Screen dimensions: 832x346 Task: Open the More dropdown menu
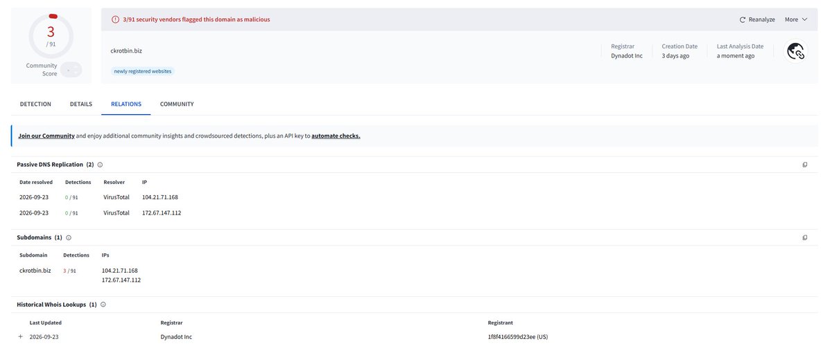tap(796, 19)
